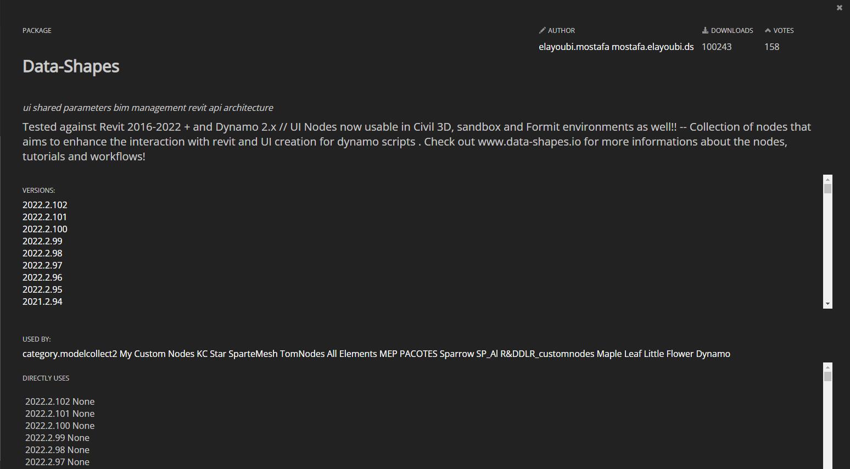Open author elayoubi.mostafa profile
The width and height of the screenshot is (850, 469).
[574, 47]
